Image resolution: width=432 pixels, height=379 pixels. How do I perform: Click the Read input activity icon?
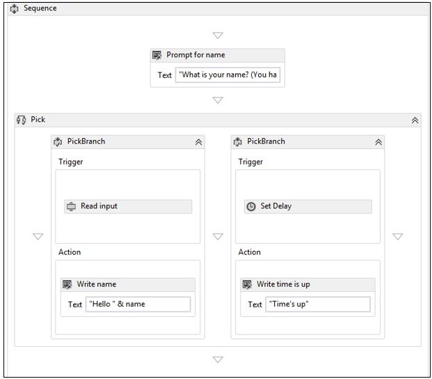[x=71, y=207]
